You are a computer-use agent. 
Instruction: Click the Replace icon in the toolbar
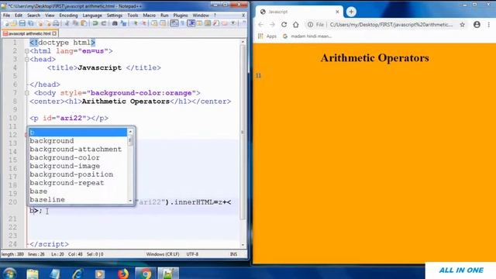[123, 23]
